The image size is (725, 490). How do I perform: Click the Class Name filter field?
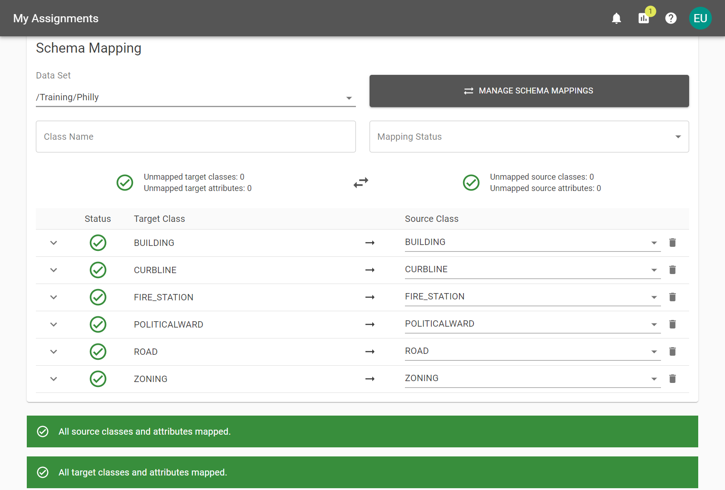[x=195, y=137]
